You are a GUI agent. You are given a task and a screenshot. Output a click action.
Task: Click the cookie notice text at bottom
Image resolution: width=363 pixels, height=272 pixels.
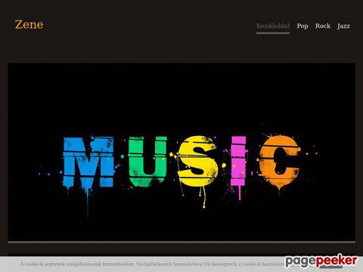point(152,264)
